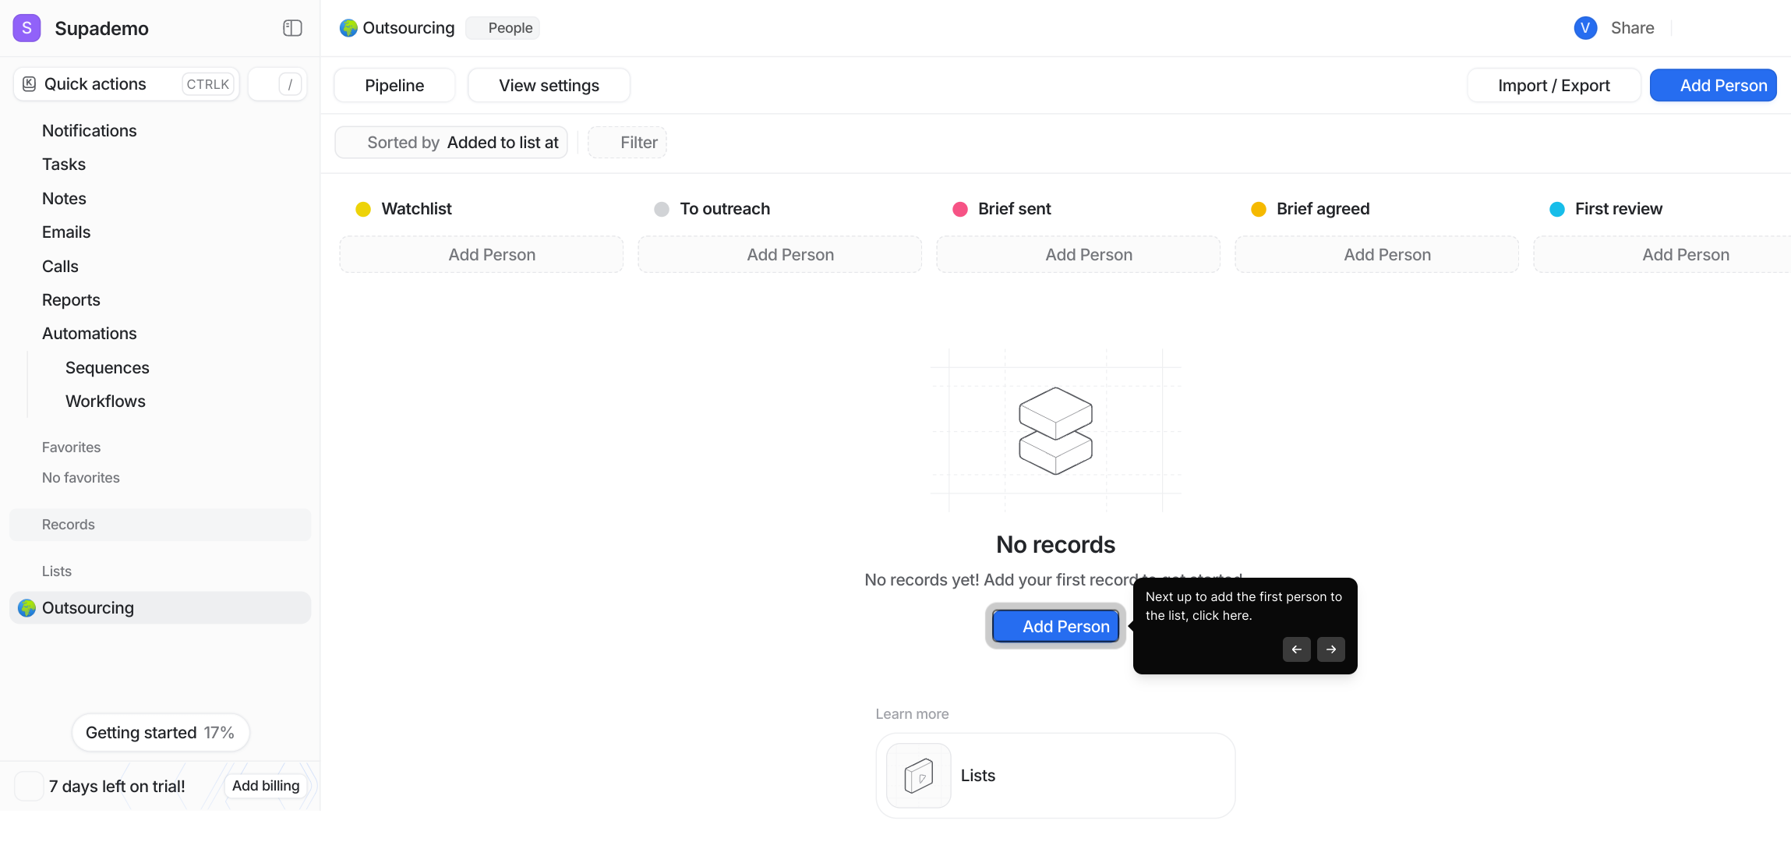
Task: Open the Pipeline view dropdown
Action: tap(394, 86)
